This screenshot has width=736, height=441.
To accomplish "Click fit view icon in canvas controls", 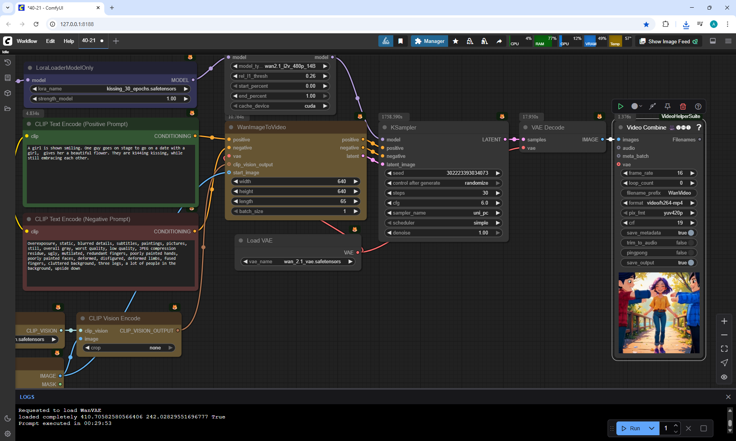I will (x=724, y=349).
